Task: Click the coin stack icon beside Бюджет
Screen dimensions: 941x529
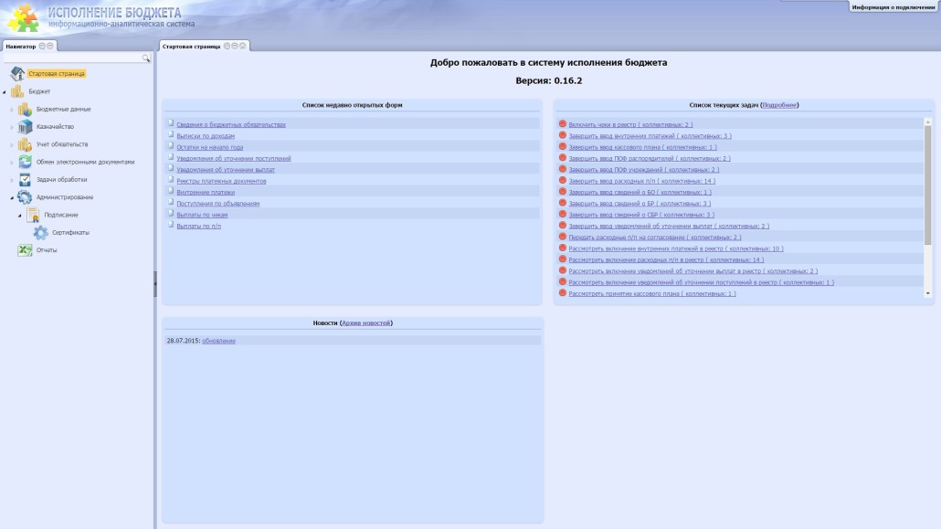Action: 17,91
